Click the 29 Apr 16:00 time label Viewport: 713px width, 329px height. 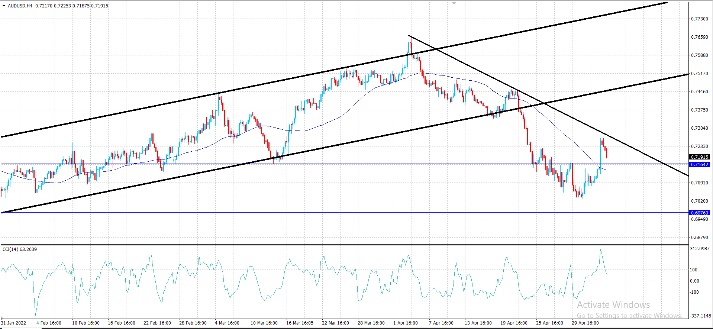click(585, 323)
